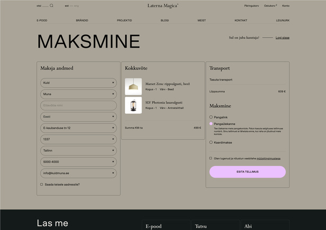The width and height of the screenshot is (326, 230).
Task: Open Marset Zenc pendant lamp thumbnail
Action: 133,86
